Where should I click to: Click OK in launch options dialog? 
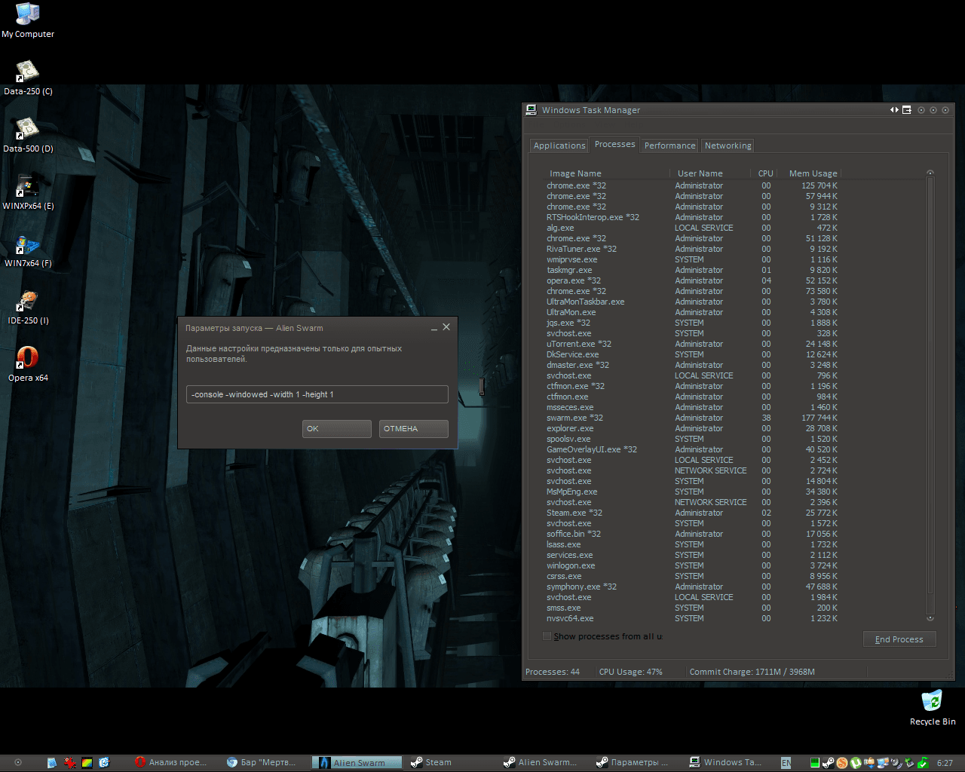coord(337,428)
